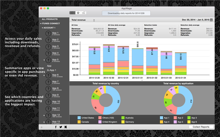Open the rankings chart view
The width and height of the screenshot is (220, 137).
click(83, 13)
